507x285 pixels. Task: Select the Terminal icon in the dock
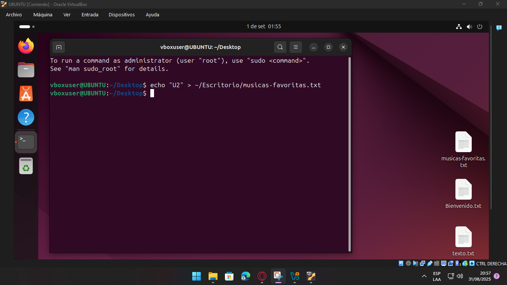click(x=26, y=142)
